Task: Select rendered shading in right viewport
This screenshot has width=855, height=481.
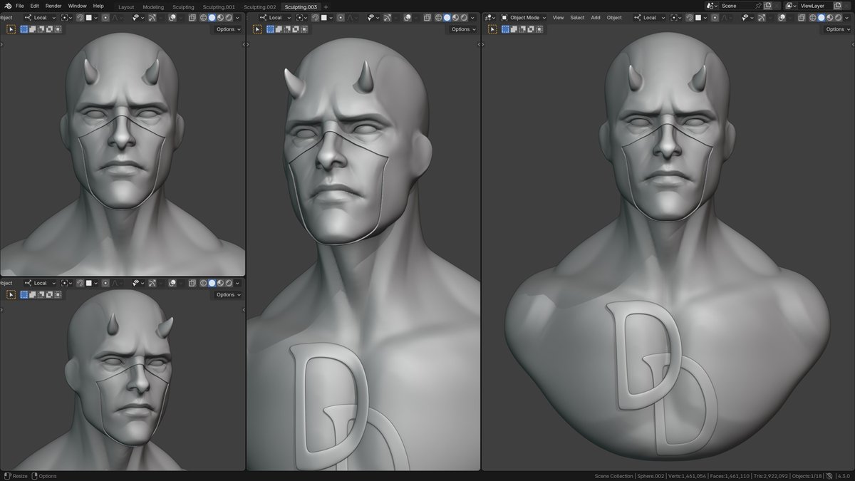Action: pyautogui.click(x=838, y=17)
